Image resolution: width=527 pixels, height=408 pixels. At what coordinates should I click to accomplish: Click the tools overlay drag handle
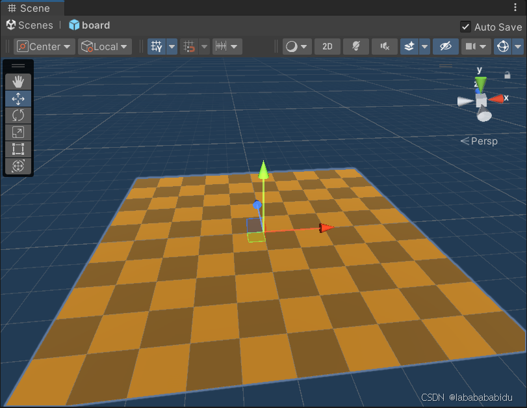(18, 66)
